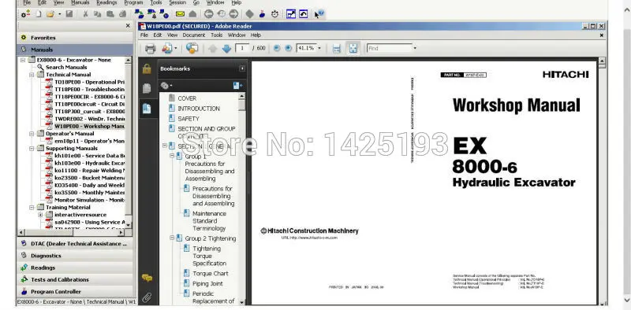Expand the interactiveresource folder node
Screen dimensions: 631x310
[x=41, y=215]
